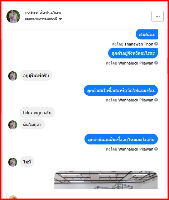
Task: Click help icon beside Thanawan Thon
Action: (156, 44)
